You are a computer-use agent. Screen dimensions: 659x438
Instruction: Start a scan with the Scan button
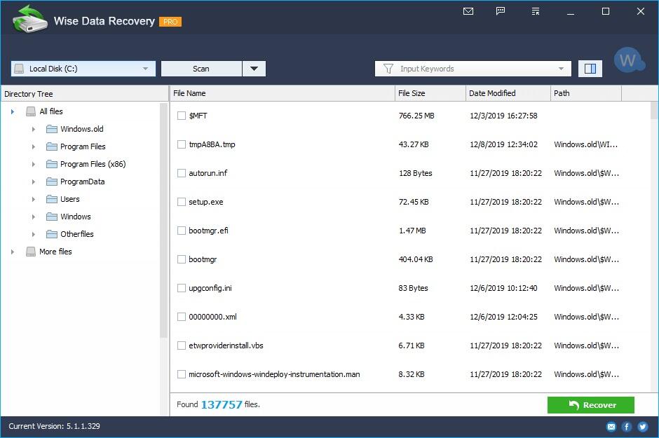pyautogui.click(x=201, y=68)
